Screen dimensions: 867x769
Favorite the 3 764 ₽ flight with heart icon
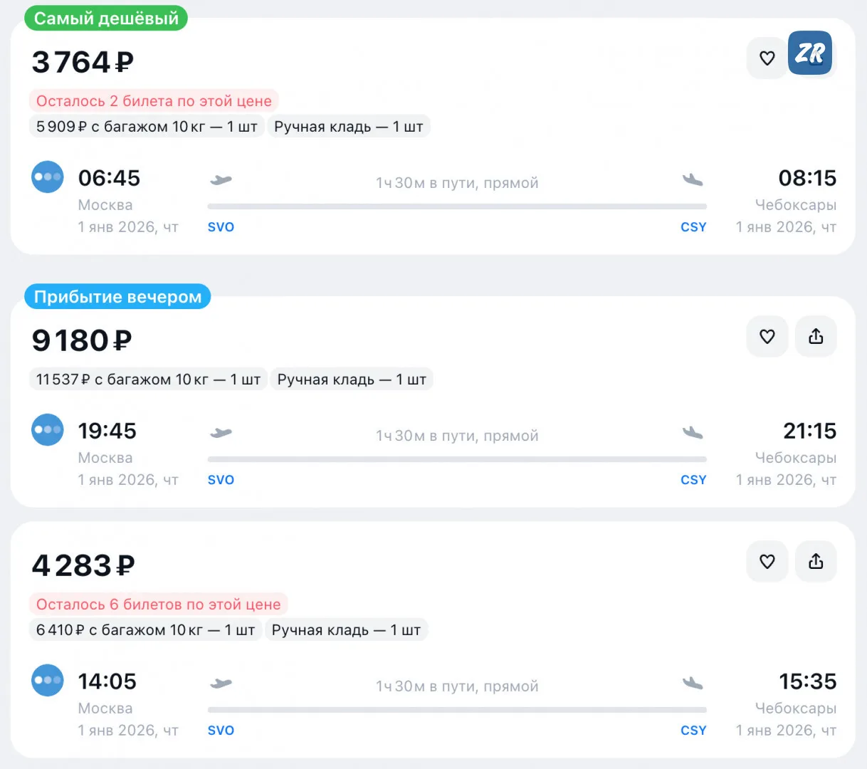tap(767, 58)
